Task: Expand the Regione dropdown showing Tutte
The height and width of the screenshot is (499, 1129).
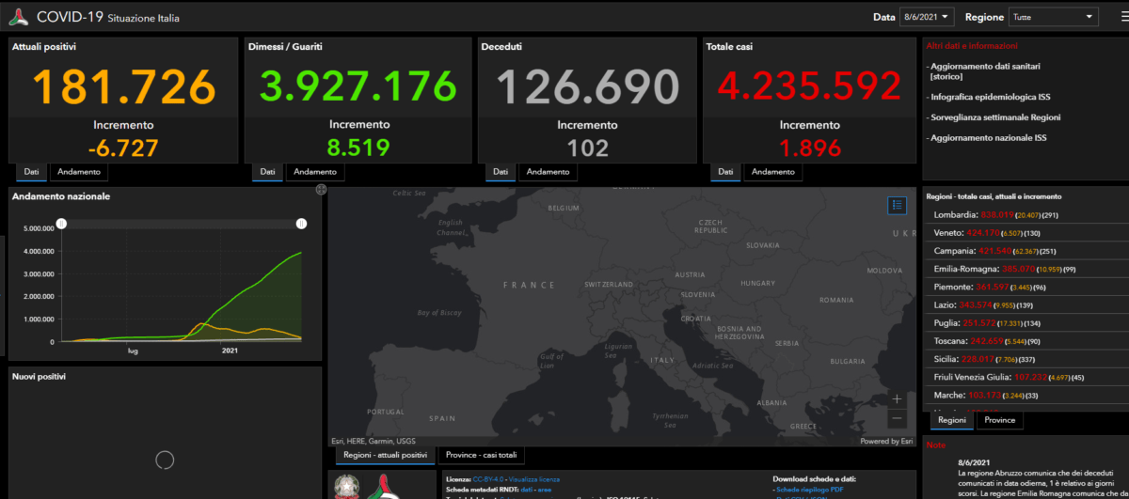Action: coord(1053,17)
